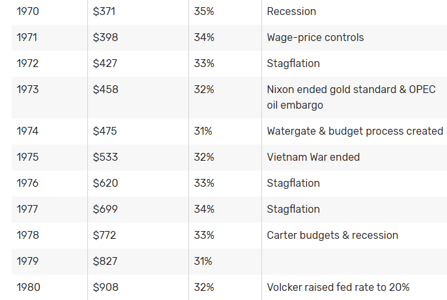The width and height of the screenshot is (447, 300).
Task: Select the $908 value
Action: coord(106,288)
